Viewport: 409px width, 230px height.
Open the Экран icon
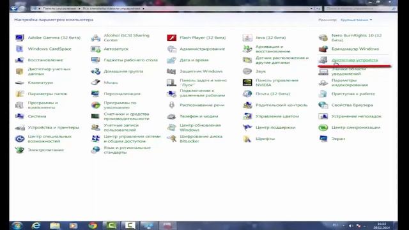click(323, 139)
